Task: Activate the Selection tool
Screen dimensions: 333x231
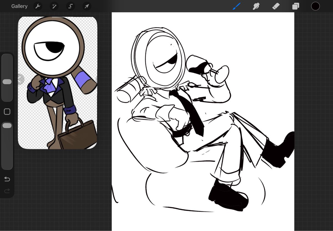Action: tap(70, 6)
